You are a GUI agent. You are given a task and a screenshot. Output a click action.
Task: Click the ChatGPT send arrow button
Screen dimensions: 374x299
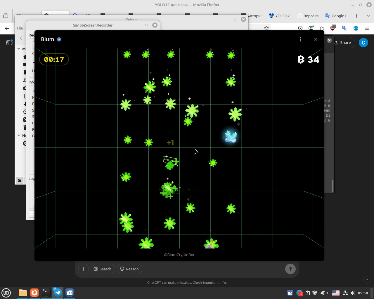tap(290, 269)
